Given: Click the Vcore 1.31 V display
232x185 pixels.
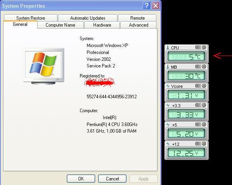Looking at the screenshot, I should pos(186,95).
